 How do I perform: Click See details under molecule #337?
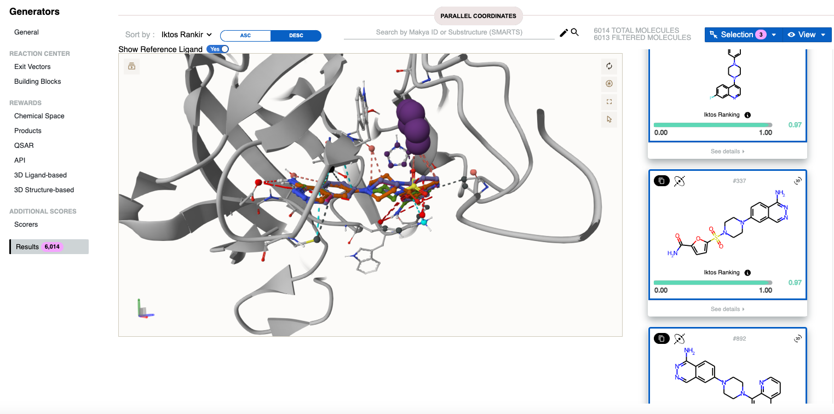click(x=727, y=309)
